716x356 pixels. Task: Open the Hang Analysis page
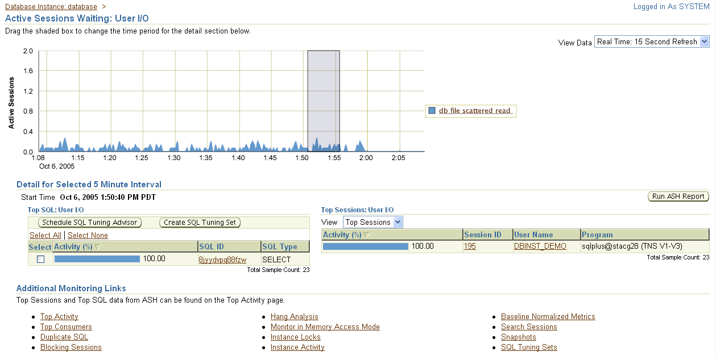pos(294,316)
